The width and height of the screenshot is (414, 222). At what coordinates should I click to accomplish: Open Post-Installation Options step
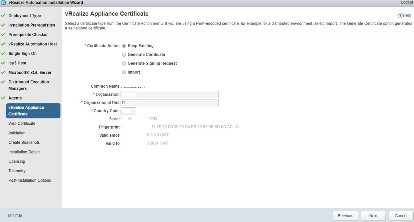[x=30, y=180]
